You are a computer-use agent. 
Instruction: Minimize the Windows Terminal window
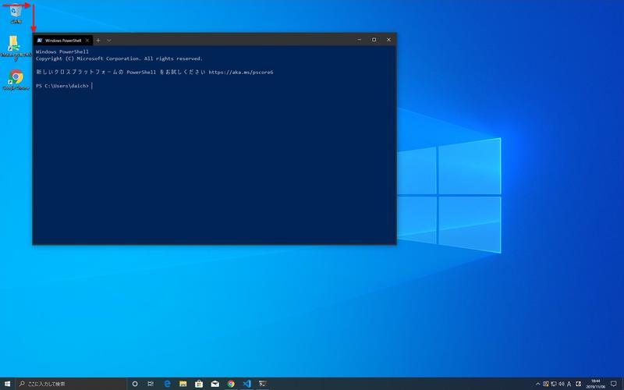click(360, 40)
